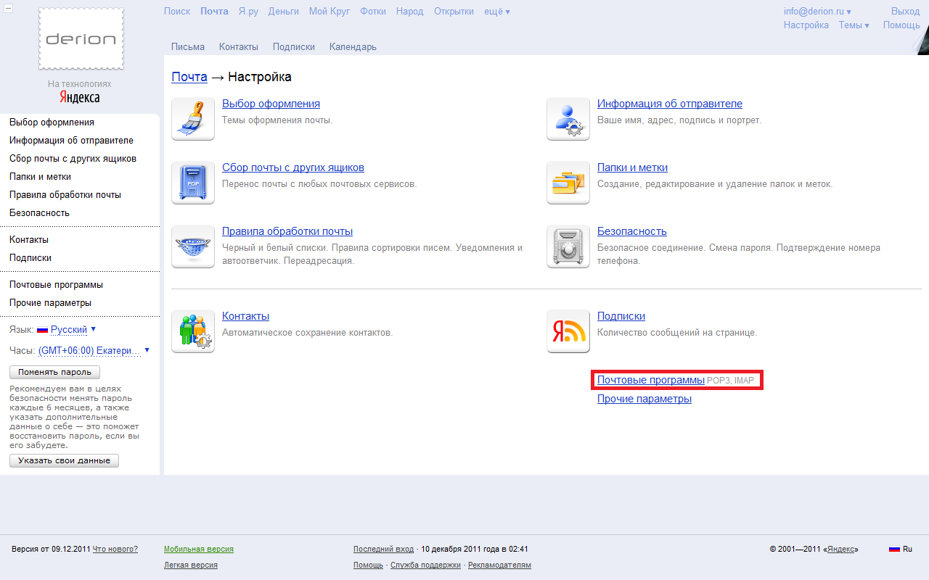Viewport: 929px width, 580px height.
Task: Expand the 'ещё' more services menu
Action: [x=497, y=12]
